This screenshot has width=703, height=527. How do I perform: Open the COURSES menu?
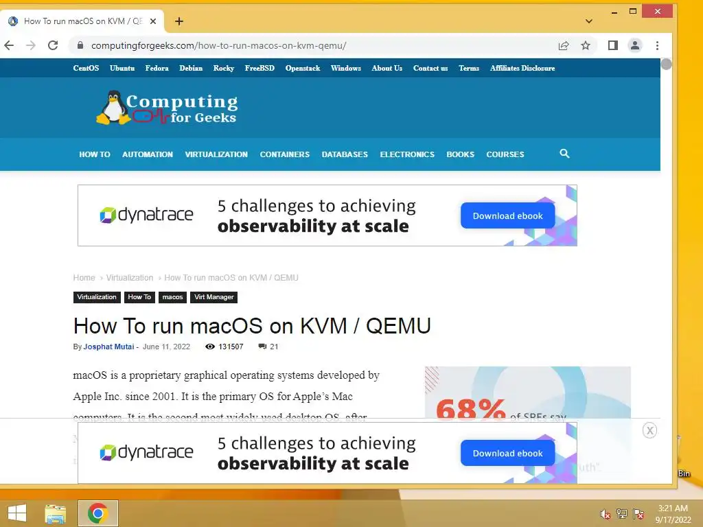click(x=505, y=154)
